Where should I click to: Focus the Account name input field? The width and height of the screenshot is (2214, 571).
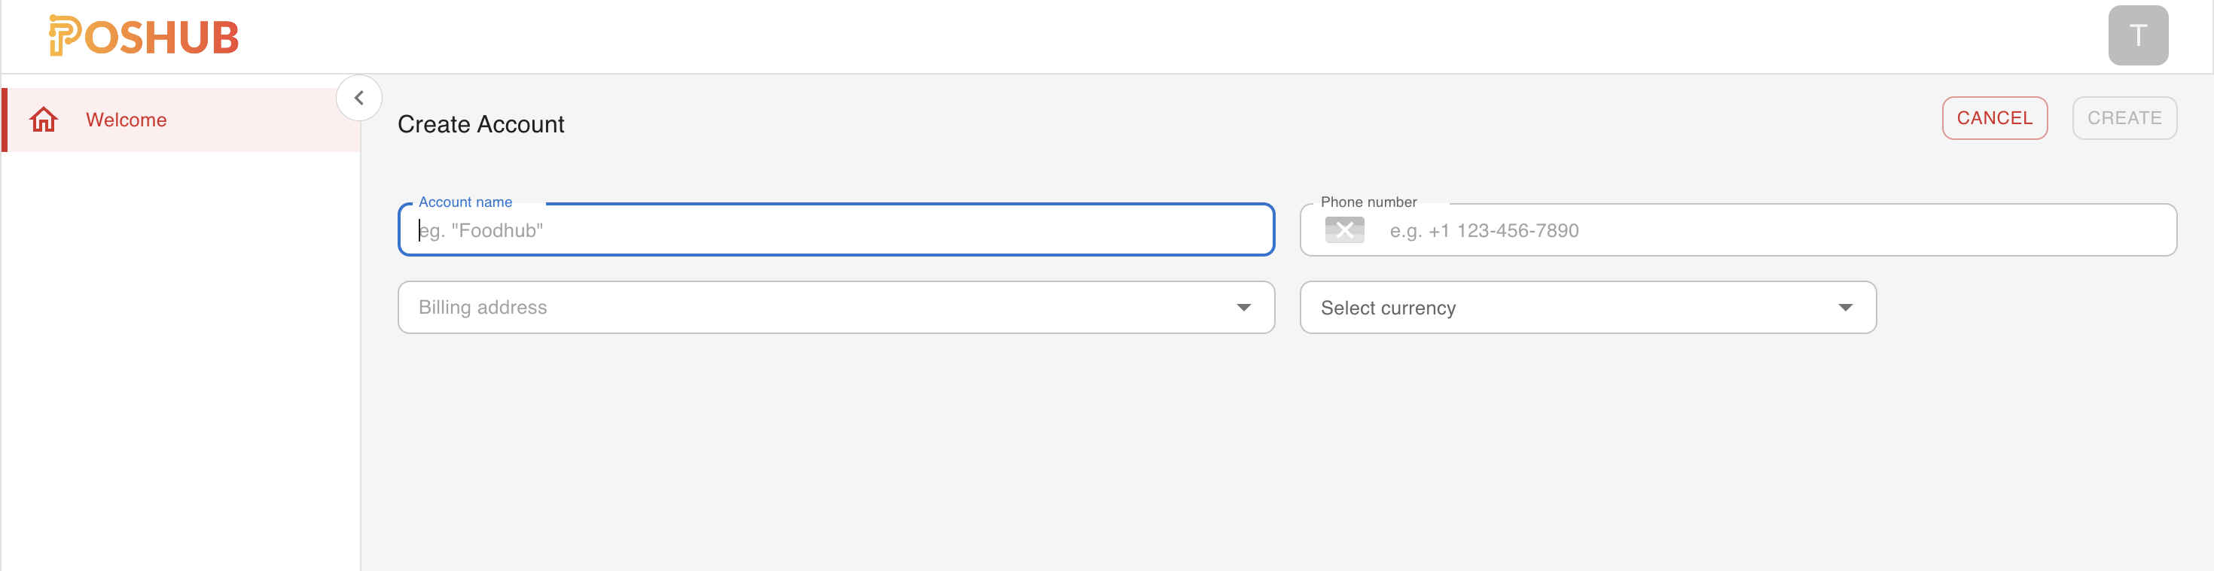click(x=835, y=229)
